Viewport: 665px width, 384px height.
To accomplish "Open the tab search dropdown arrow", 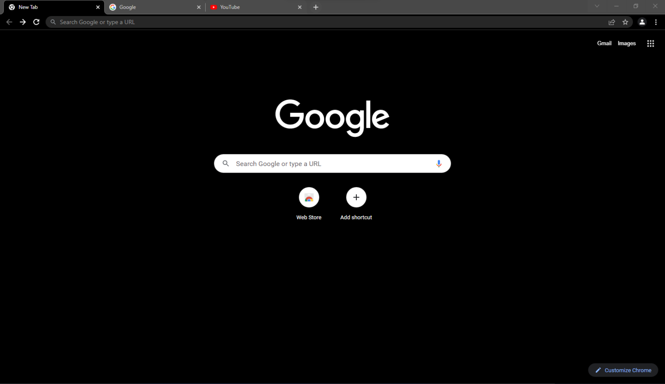I will pyautogui.click(x=597, y=7).
